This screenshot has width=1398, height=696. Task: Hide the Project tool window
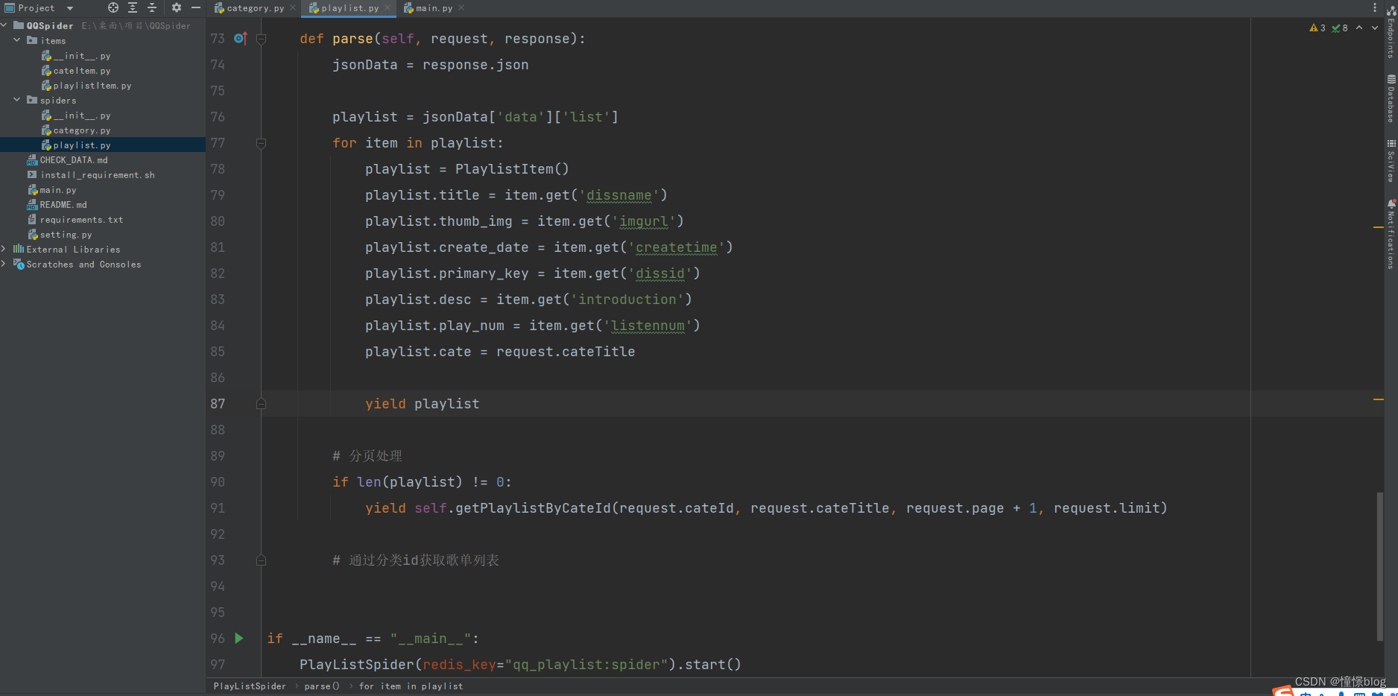tap(196, 7)
